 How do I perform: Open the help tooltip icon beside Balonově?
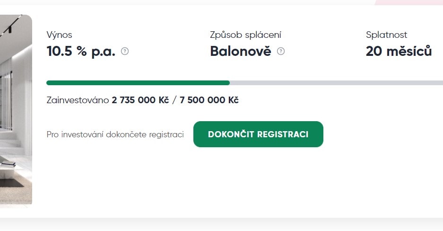coord(281,51)
